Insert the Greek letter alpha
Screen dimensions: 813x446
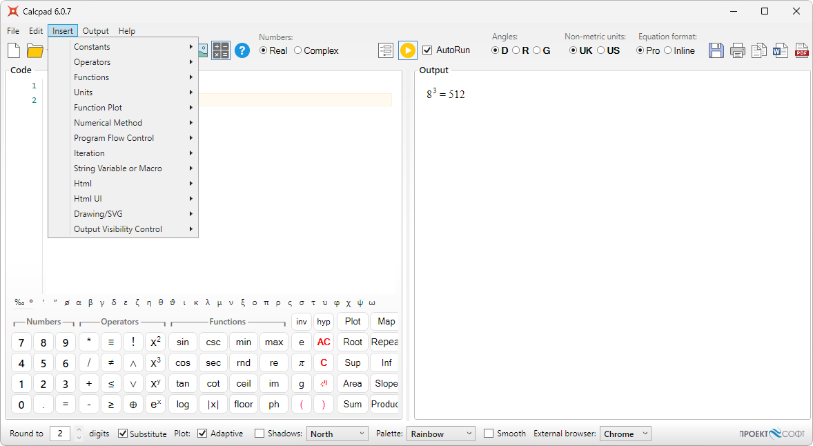[x=79, y=302]
